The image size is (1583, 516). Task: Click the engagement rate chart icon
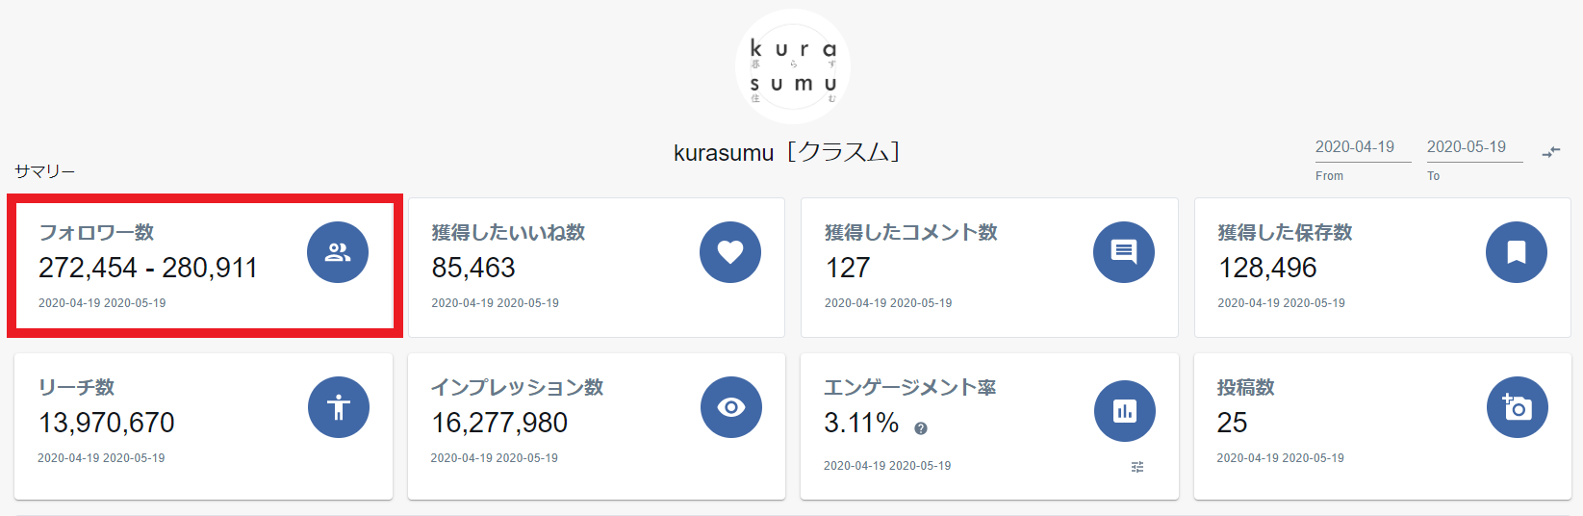(1125, 411)
